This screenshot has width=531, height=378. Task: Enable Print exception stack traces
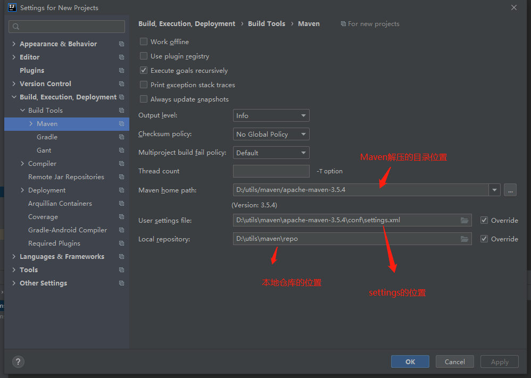click(x=144, y=85)
